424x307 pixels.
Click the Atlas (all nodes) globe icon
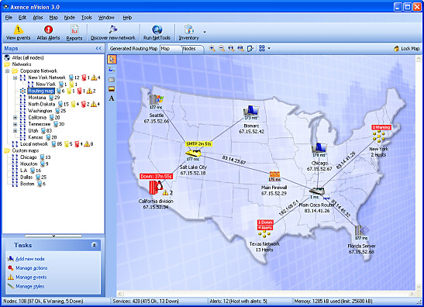point(7,57)
